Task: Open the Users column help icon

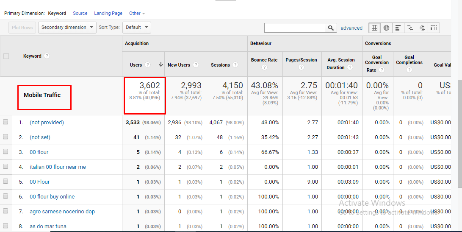Action: 148,64
